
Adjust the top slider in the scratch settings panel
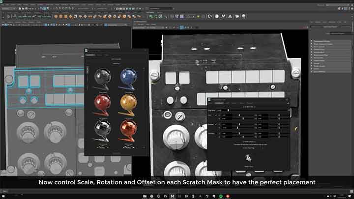click(240, 114)
